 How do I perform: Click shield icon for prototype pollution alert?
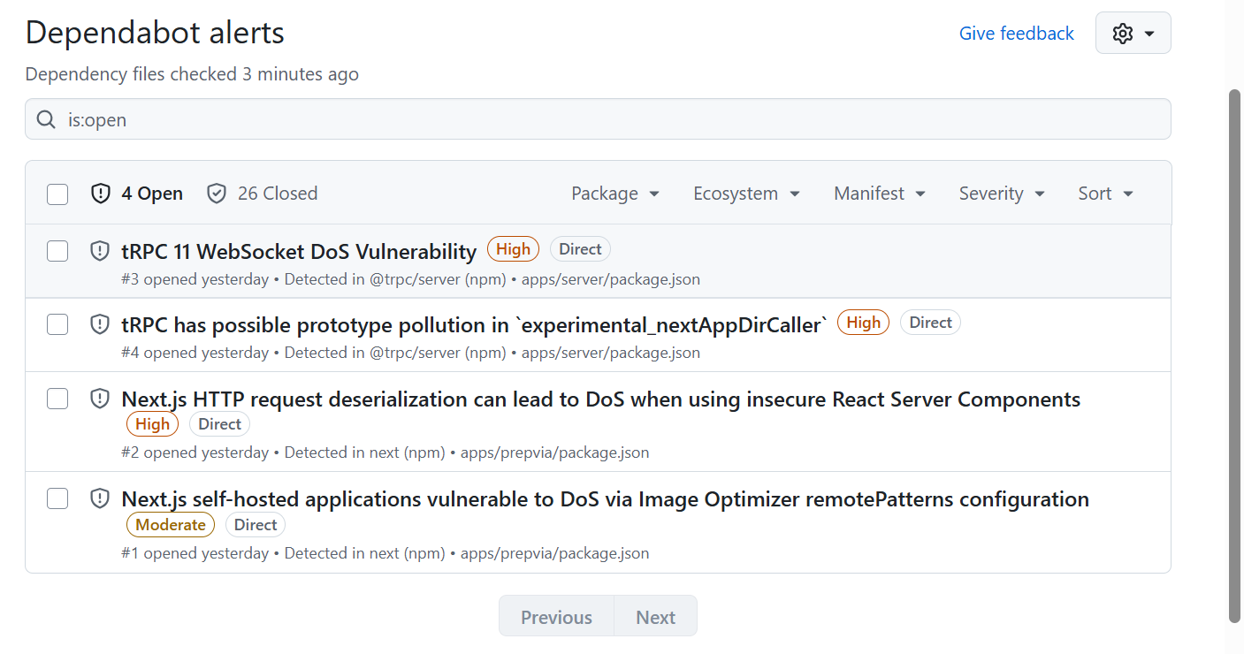point(101,324)
